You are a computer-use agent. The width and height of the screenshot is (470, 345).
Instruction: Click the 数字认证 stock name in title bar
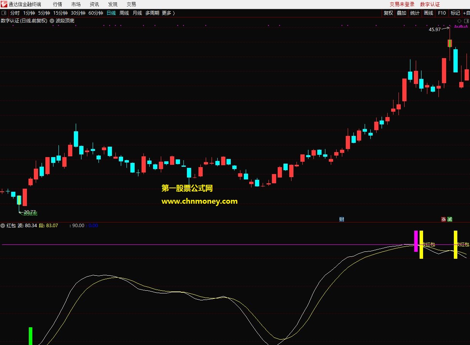(430, 4)
